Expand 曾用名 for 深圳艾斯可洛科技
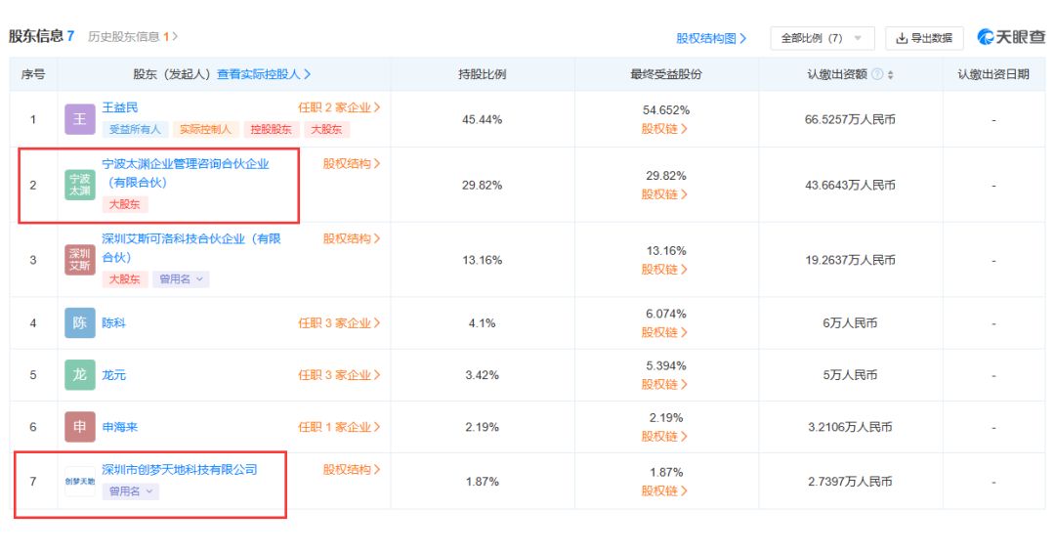 (184, 279)
